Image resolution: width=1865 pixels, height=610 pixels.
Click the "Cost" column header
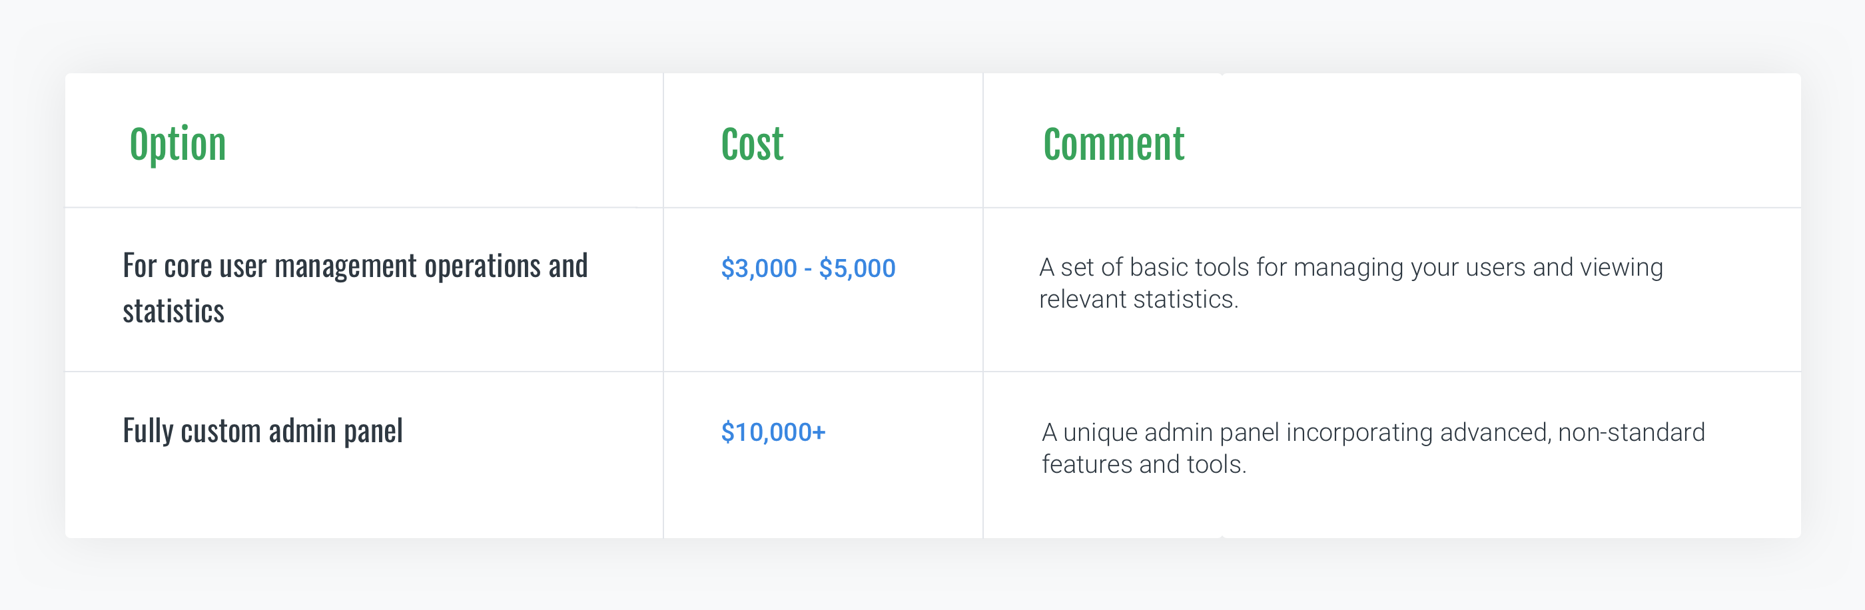coord(751,144)
